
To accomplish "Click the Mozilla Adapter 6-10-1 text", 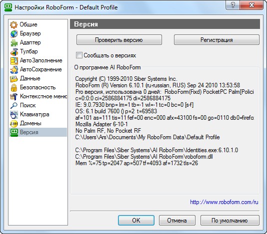I will click(101, 124).
